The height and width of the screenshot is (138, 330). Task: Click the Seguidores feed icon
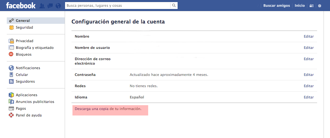pyautogui.click(x=11, y=81)
